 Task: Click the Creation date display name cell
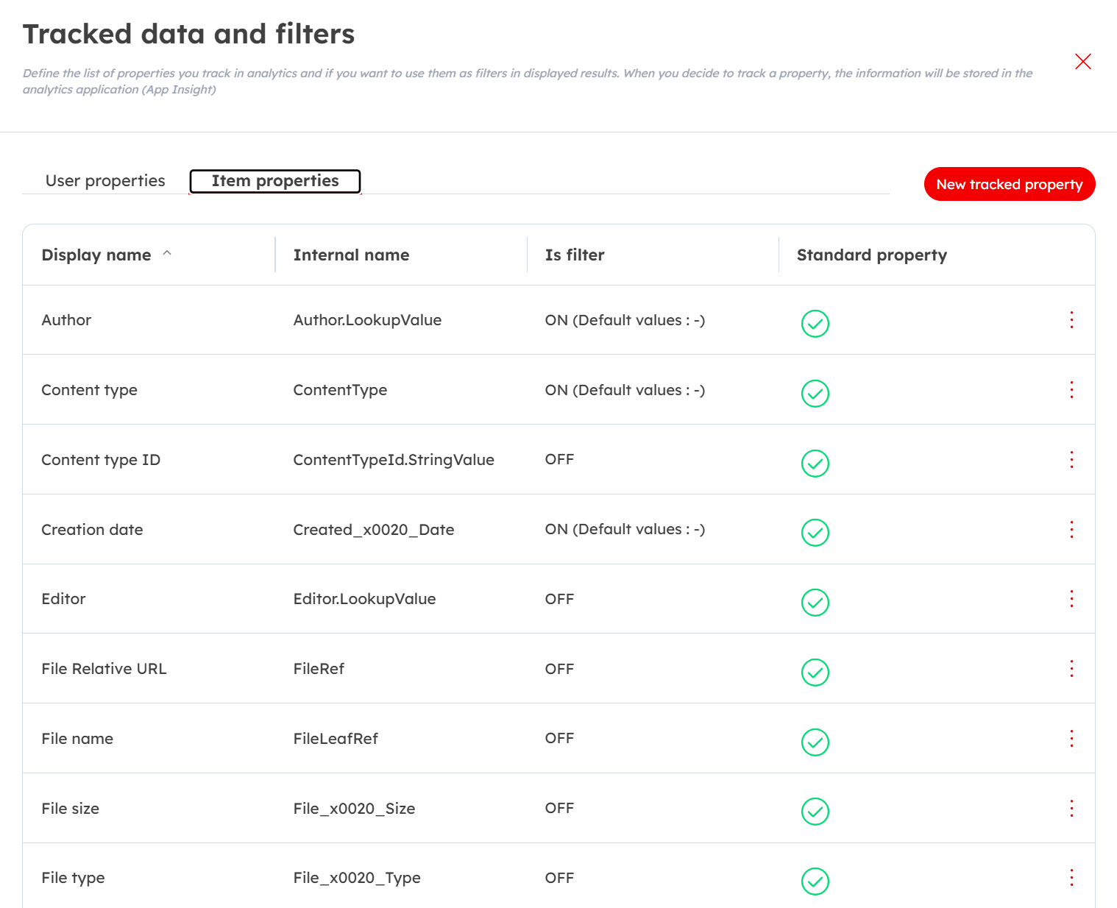tap(92, 530)
